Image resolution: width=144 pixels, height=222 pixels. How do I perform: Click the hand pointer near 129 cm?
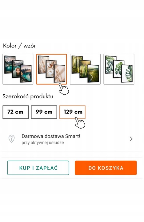(80, 123)
